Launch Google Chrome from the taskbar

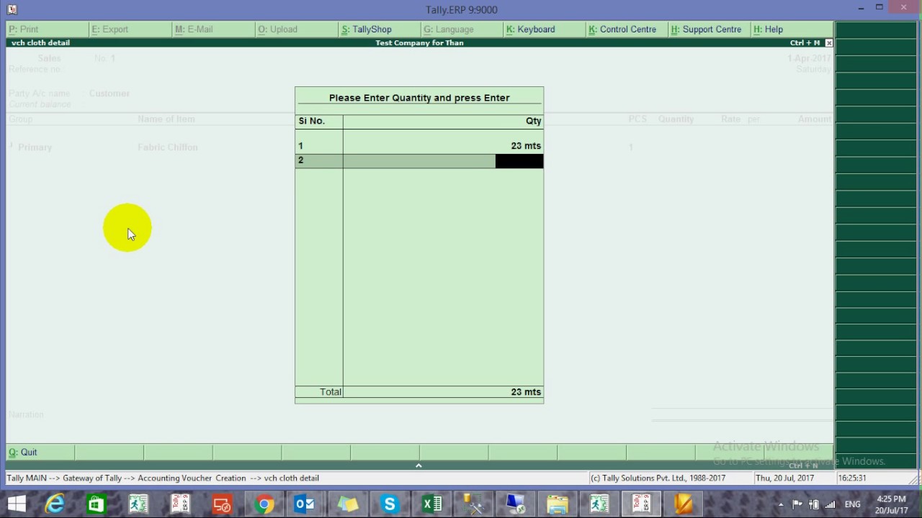(x=264, y=504)
